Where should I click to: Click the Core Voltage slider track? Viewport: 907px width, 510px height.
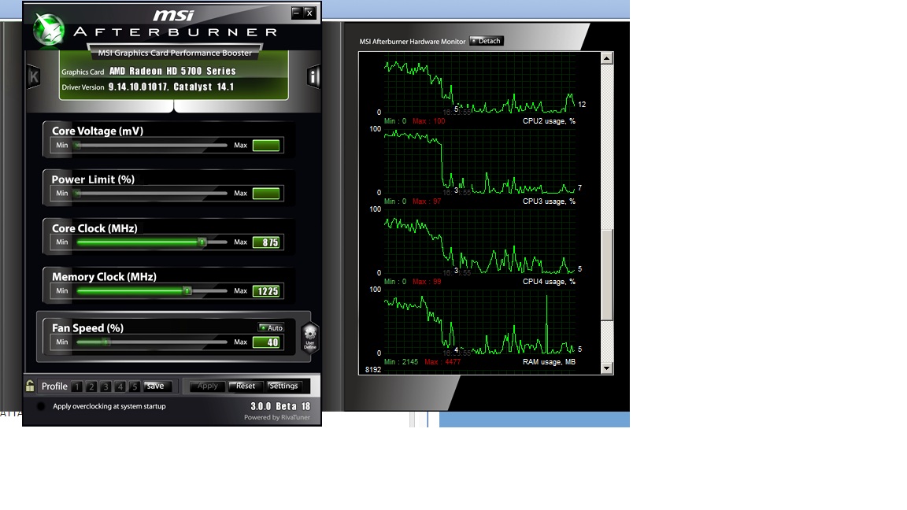(151, 145)
